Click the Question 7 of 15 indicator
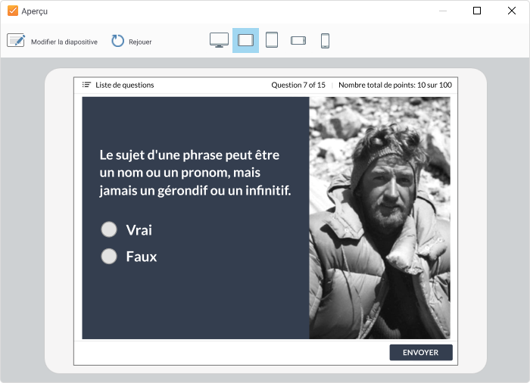Viewport: 530px width, 383px height. [298, 85]
